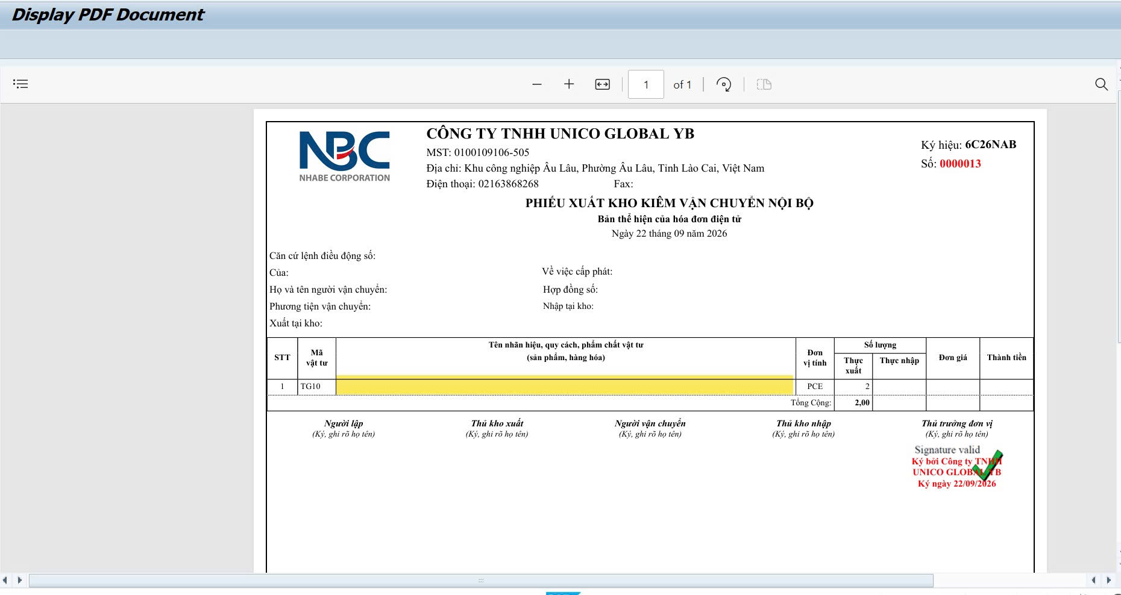Image resolution: width=1121 pixels, height=595 pixels.
Task: Click the Thủ kho nhập signature heading
Action: click(x=803, y=423)
